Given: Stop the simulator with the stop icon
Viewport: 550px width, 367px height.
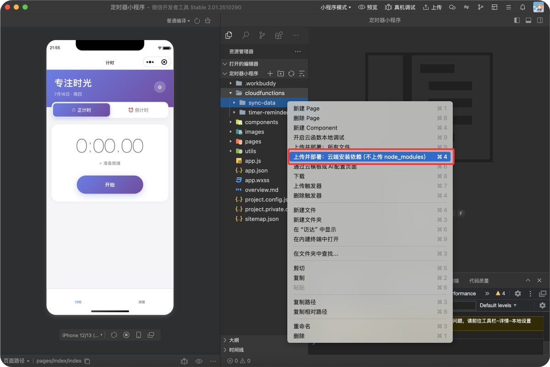Looking at the screenshot, I should pos(126,335).
